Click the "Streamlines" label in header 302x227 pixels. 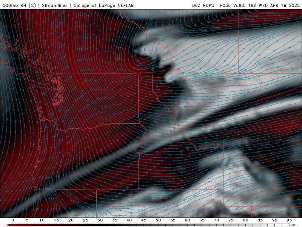click(x=55, y=5)
